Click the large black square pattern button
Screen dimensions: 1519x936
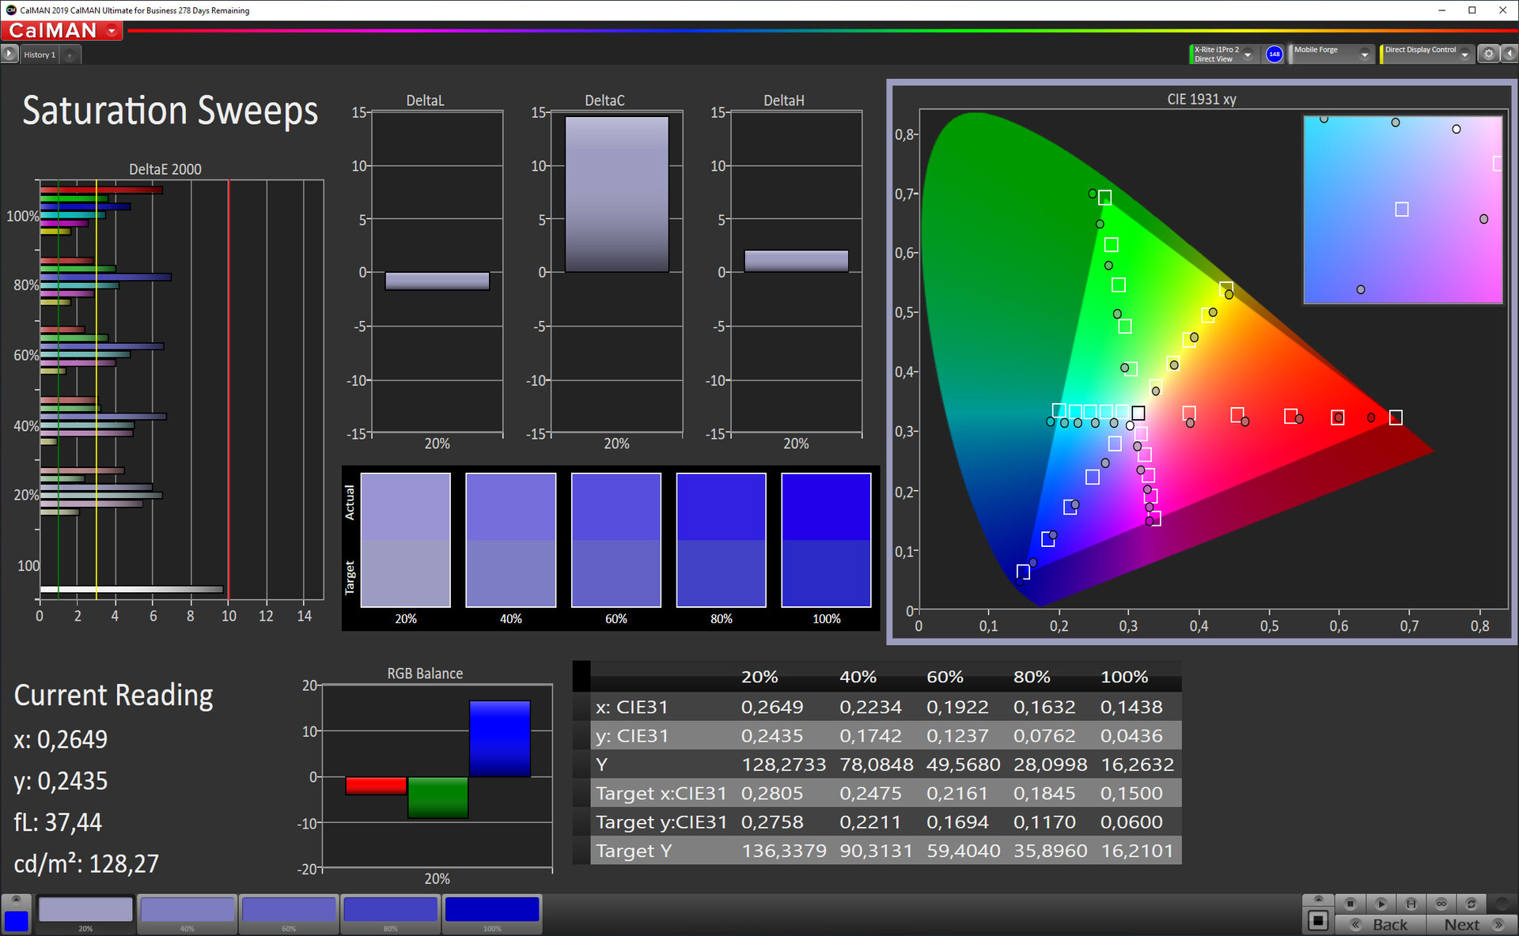click(x=1318, y=920)
